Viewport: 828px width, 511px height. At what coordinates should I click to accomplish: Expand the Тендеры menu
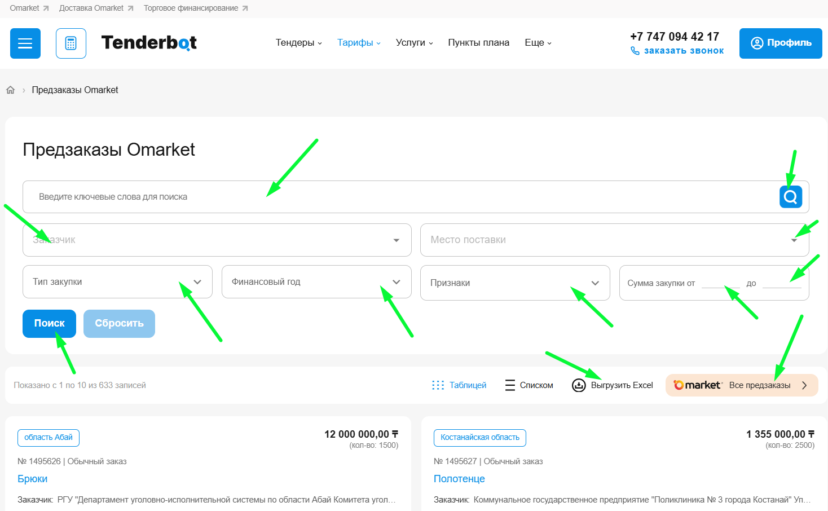[x=298, y=43]
